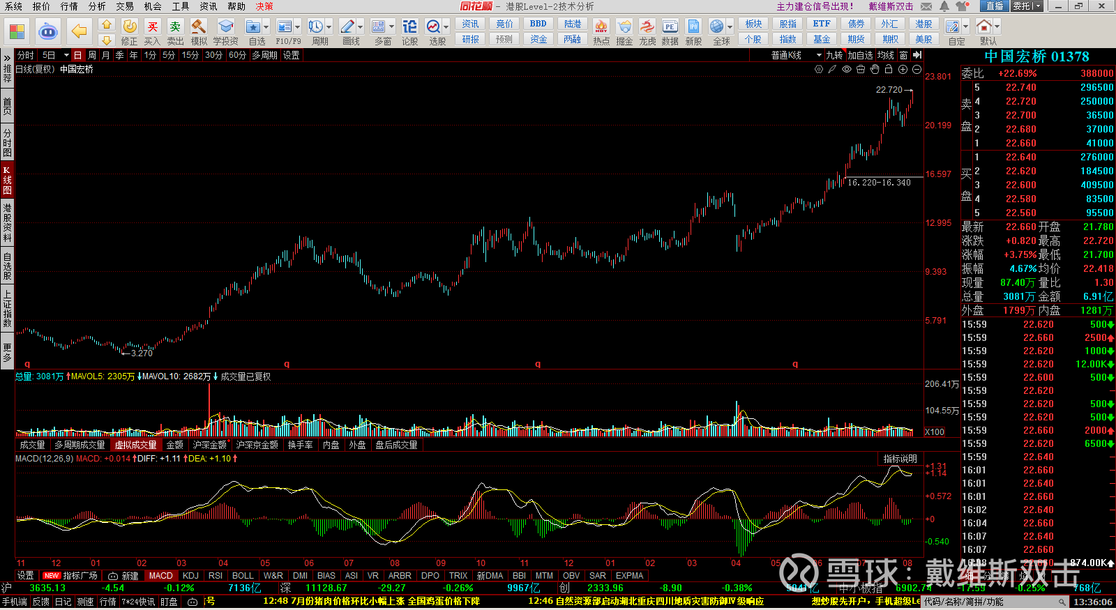Open the 数据 PE icon
Image resolution: width=1116 pixels, height=610 pixels.
coord(670,26)
